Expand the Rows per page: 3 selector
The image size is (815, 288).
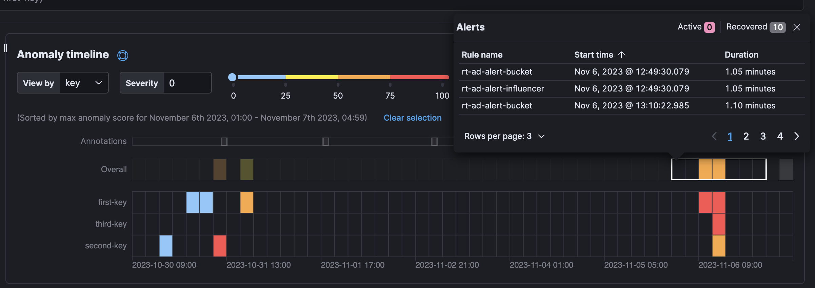point(504,136)
